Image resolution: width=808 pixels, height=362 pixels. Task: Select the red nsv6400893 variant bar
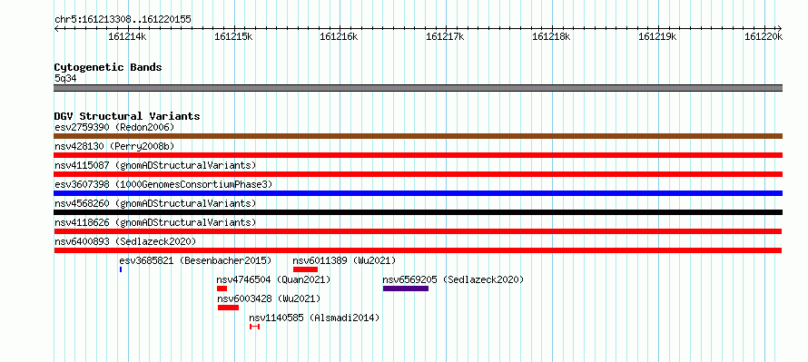(418, 250)
